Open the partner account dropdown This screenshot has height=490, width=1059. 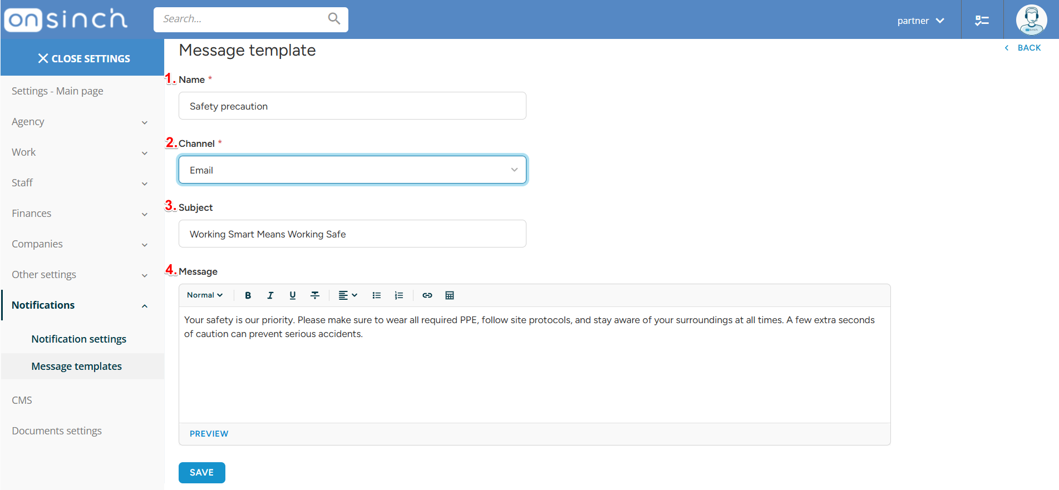click(x=920, y=21)
